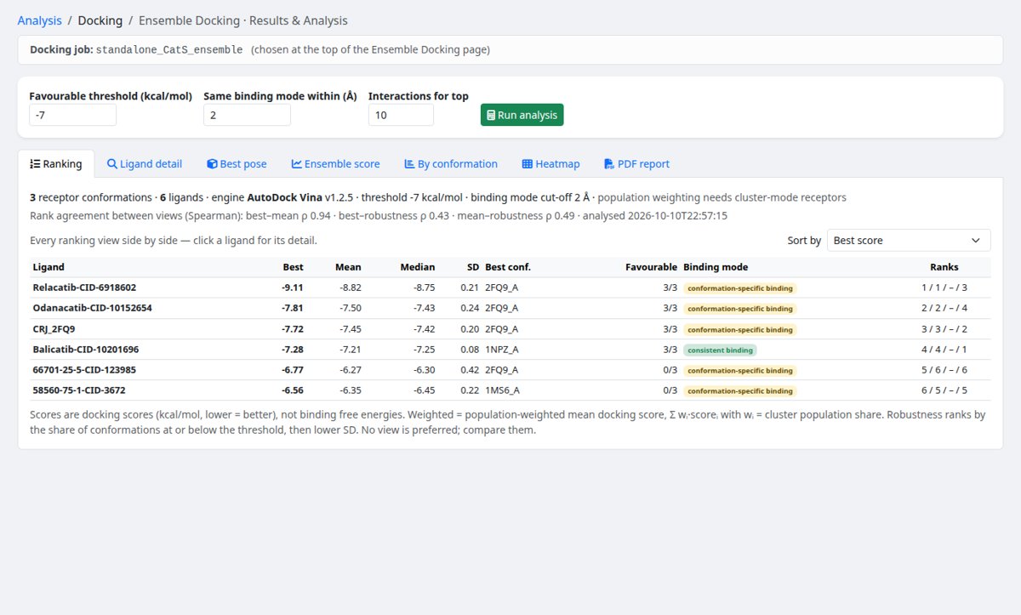The height and width of the screenshot is (615, 1021).
Task: Click the grid icon on Heatmap tab
Action: pos(528,164)
